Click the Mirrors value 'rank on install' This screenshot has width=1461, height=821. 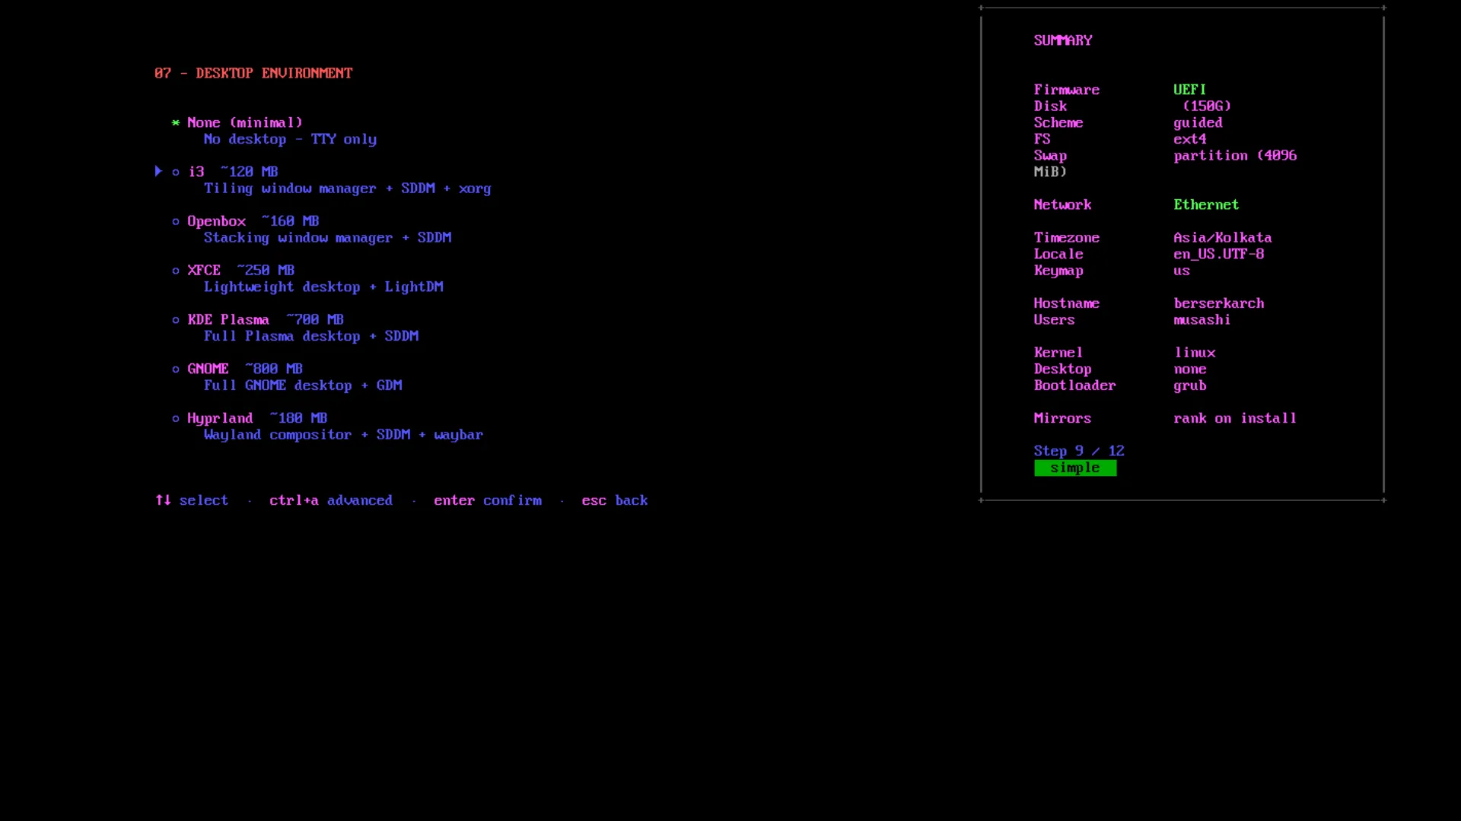(x=1235, y=419)
